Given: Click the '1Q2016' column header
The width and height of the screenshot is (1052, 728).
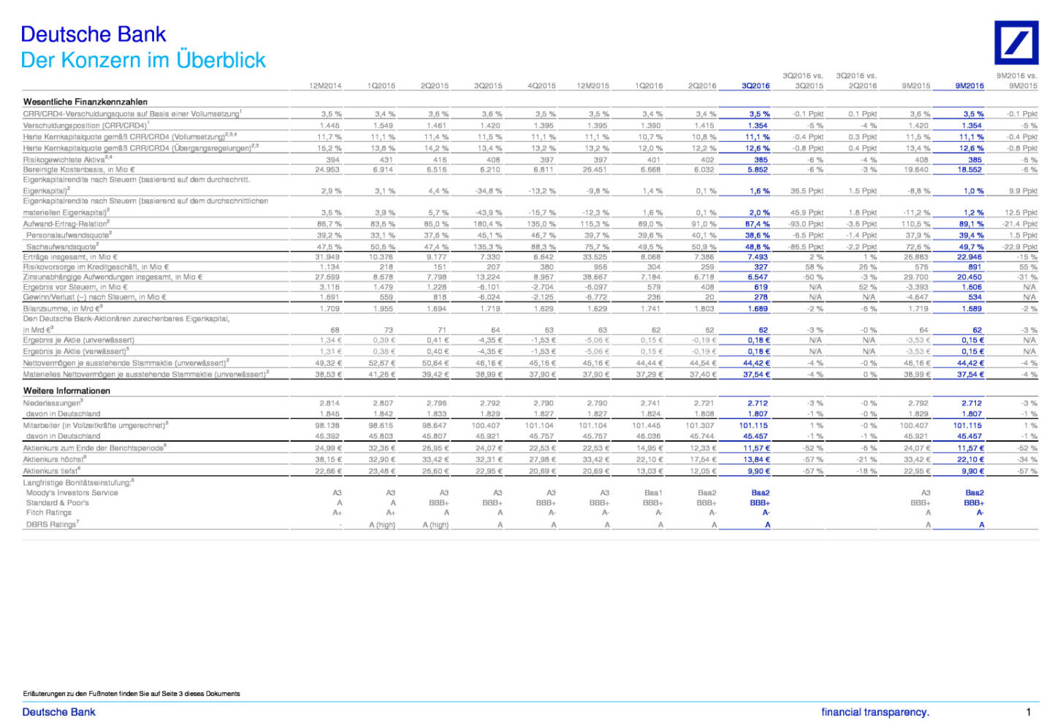Looking at the screenshot, I should click(x=649, y=86).
